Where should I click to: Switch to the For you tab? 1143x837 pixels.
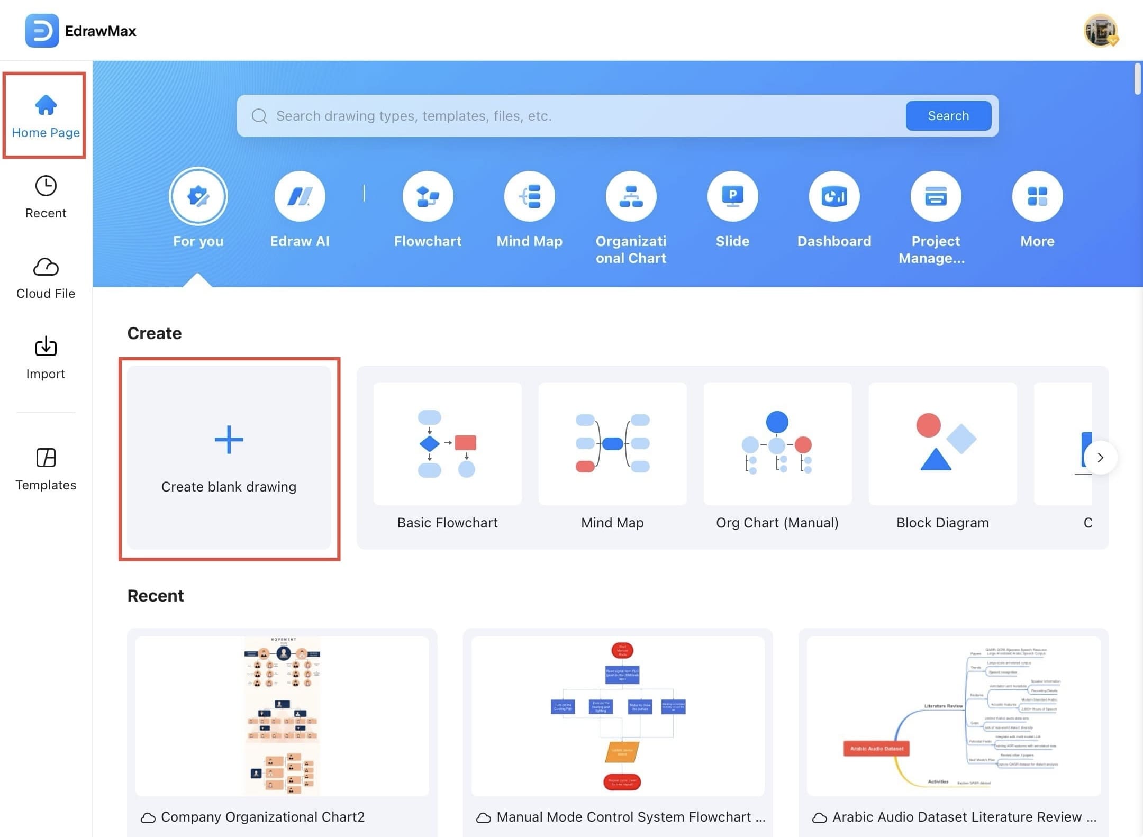click(x=198, y=197)
